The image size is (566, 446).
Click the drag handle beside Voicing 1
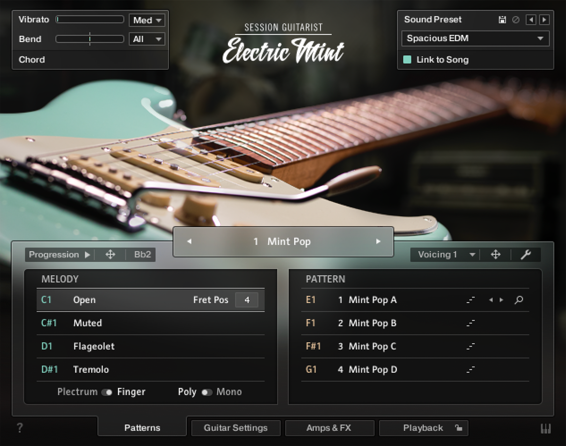(495, 255)
